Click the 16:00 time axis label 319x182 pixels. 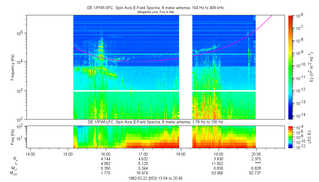(105, 154)
